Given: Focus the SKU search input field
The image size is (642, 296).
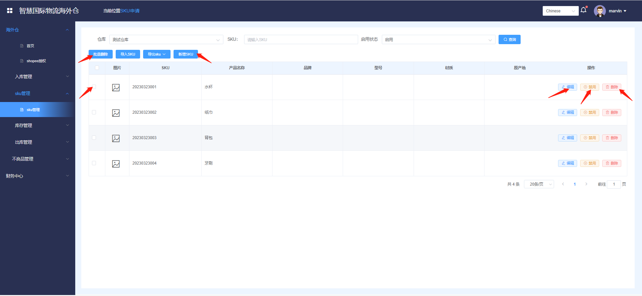Looking at the screenshot, I should (301, 39).
